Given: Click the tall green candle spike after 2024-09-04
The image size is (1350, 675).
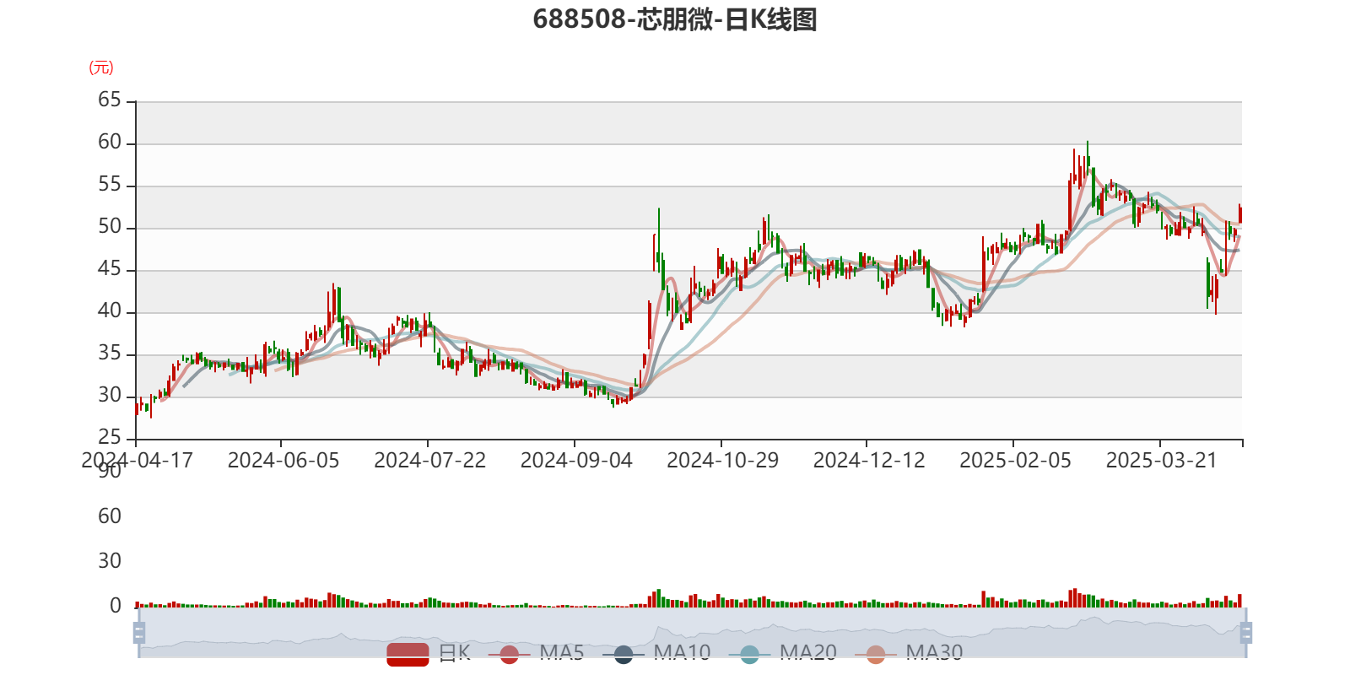Looking at the screenshot, I should 659,240.
